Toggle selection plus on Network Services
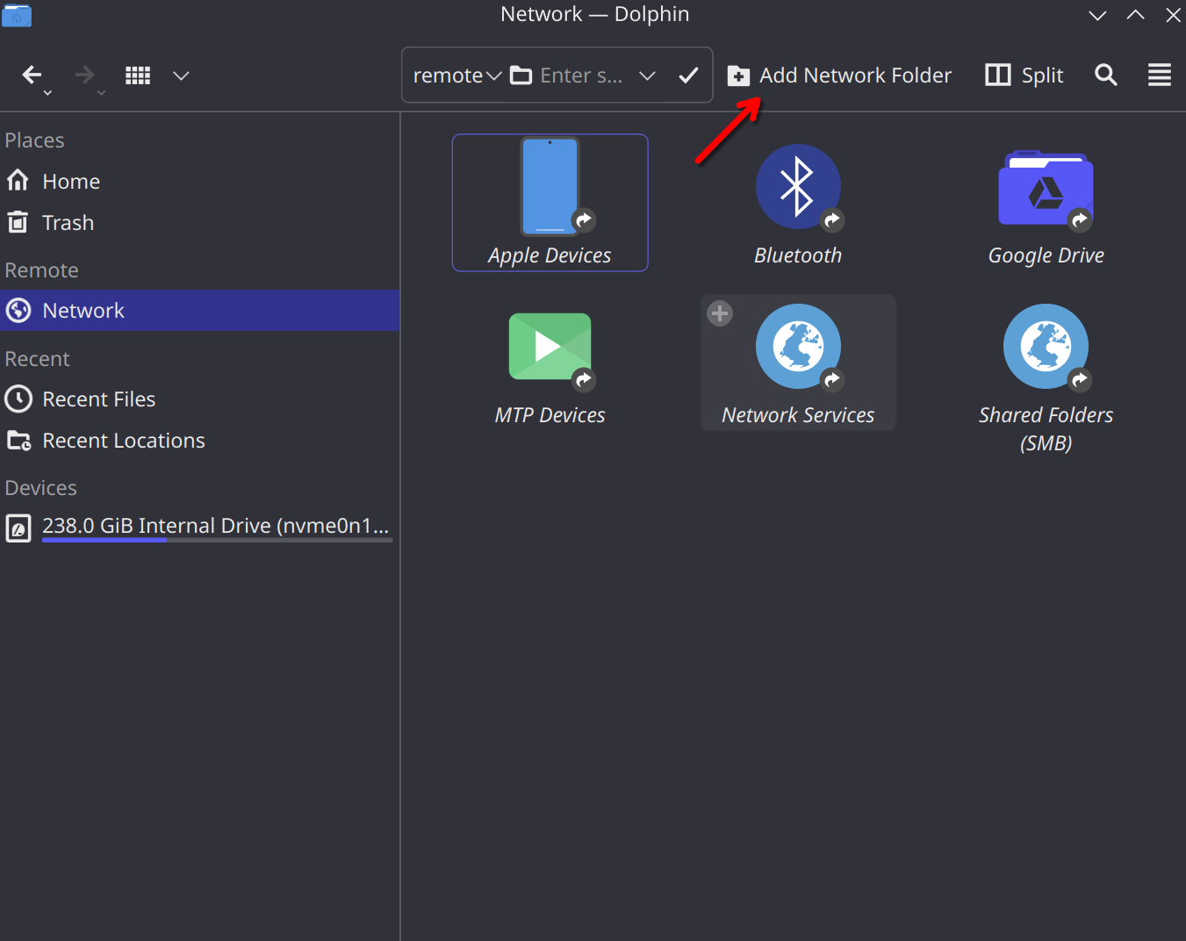 coord(720,313)
